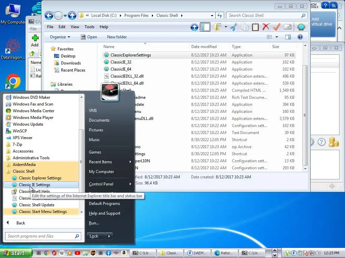Open Classic Shell Update entry
345x258 pixels.
coord(41,205)
